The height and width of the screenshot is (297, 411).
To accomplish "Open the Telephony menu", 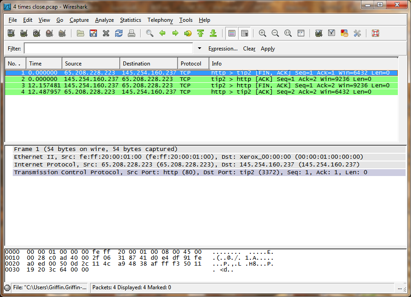I will click(x=160, y=20).
